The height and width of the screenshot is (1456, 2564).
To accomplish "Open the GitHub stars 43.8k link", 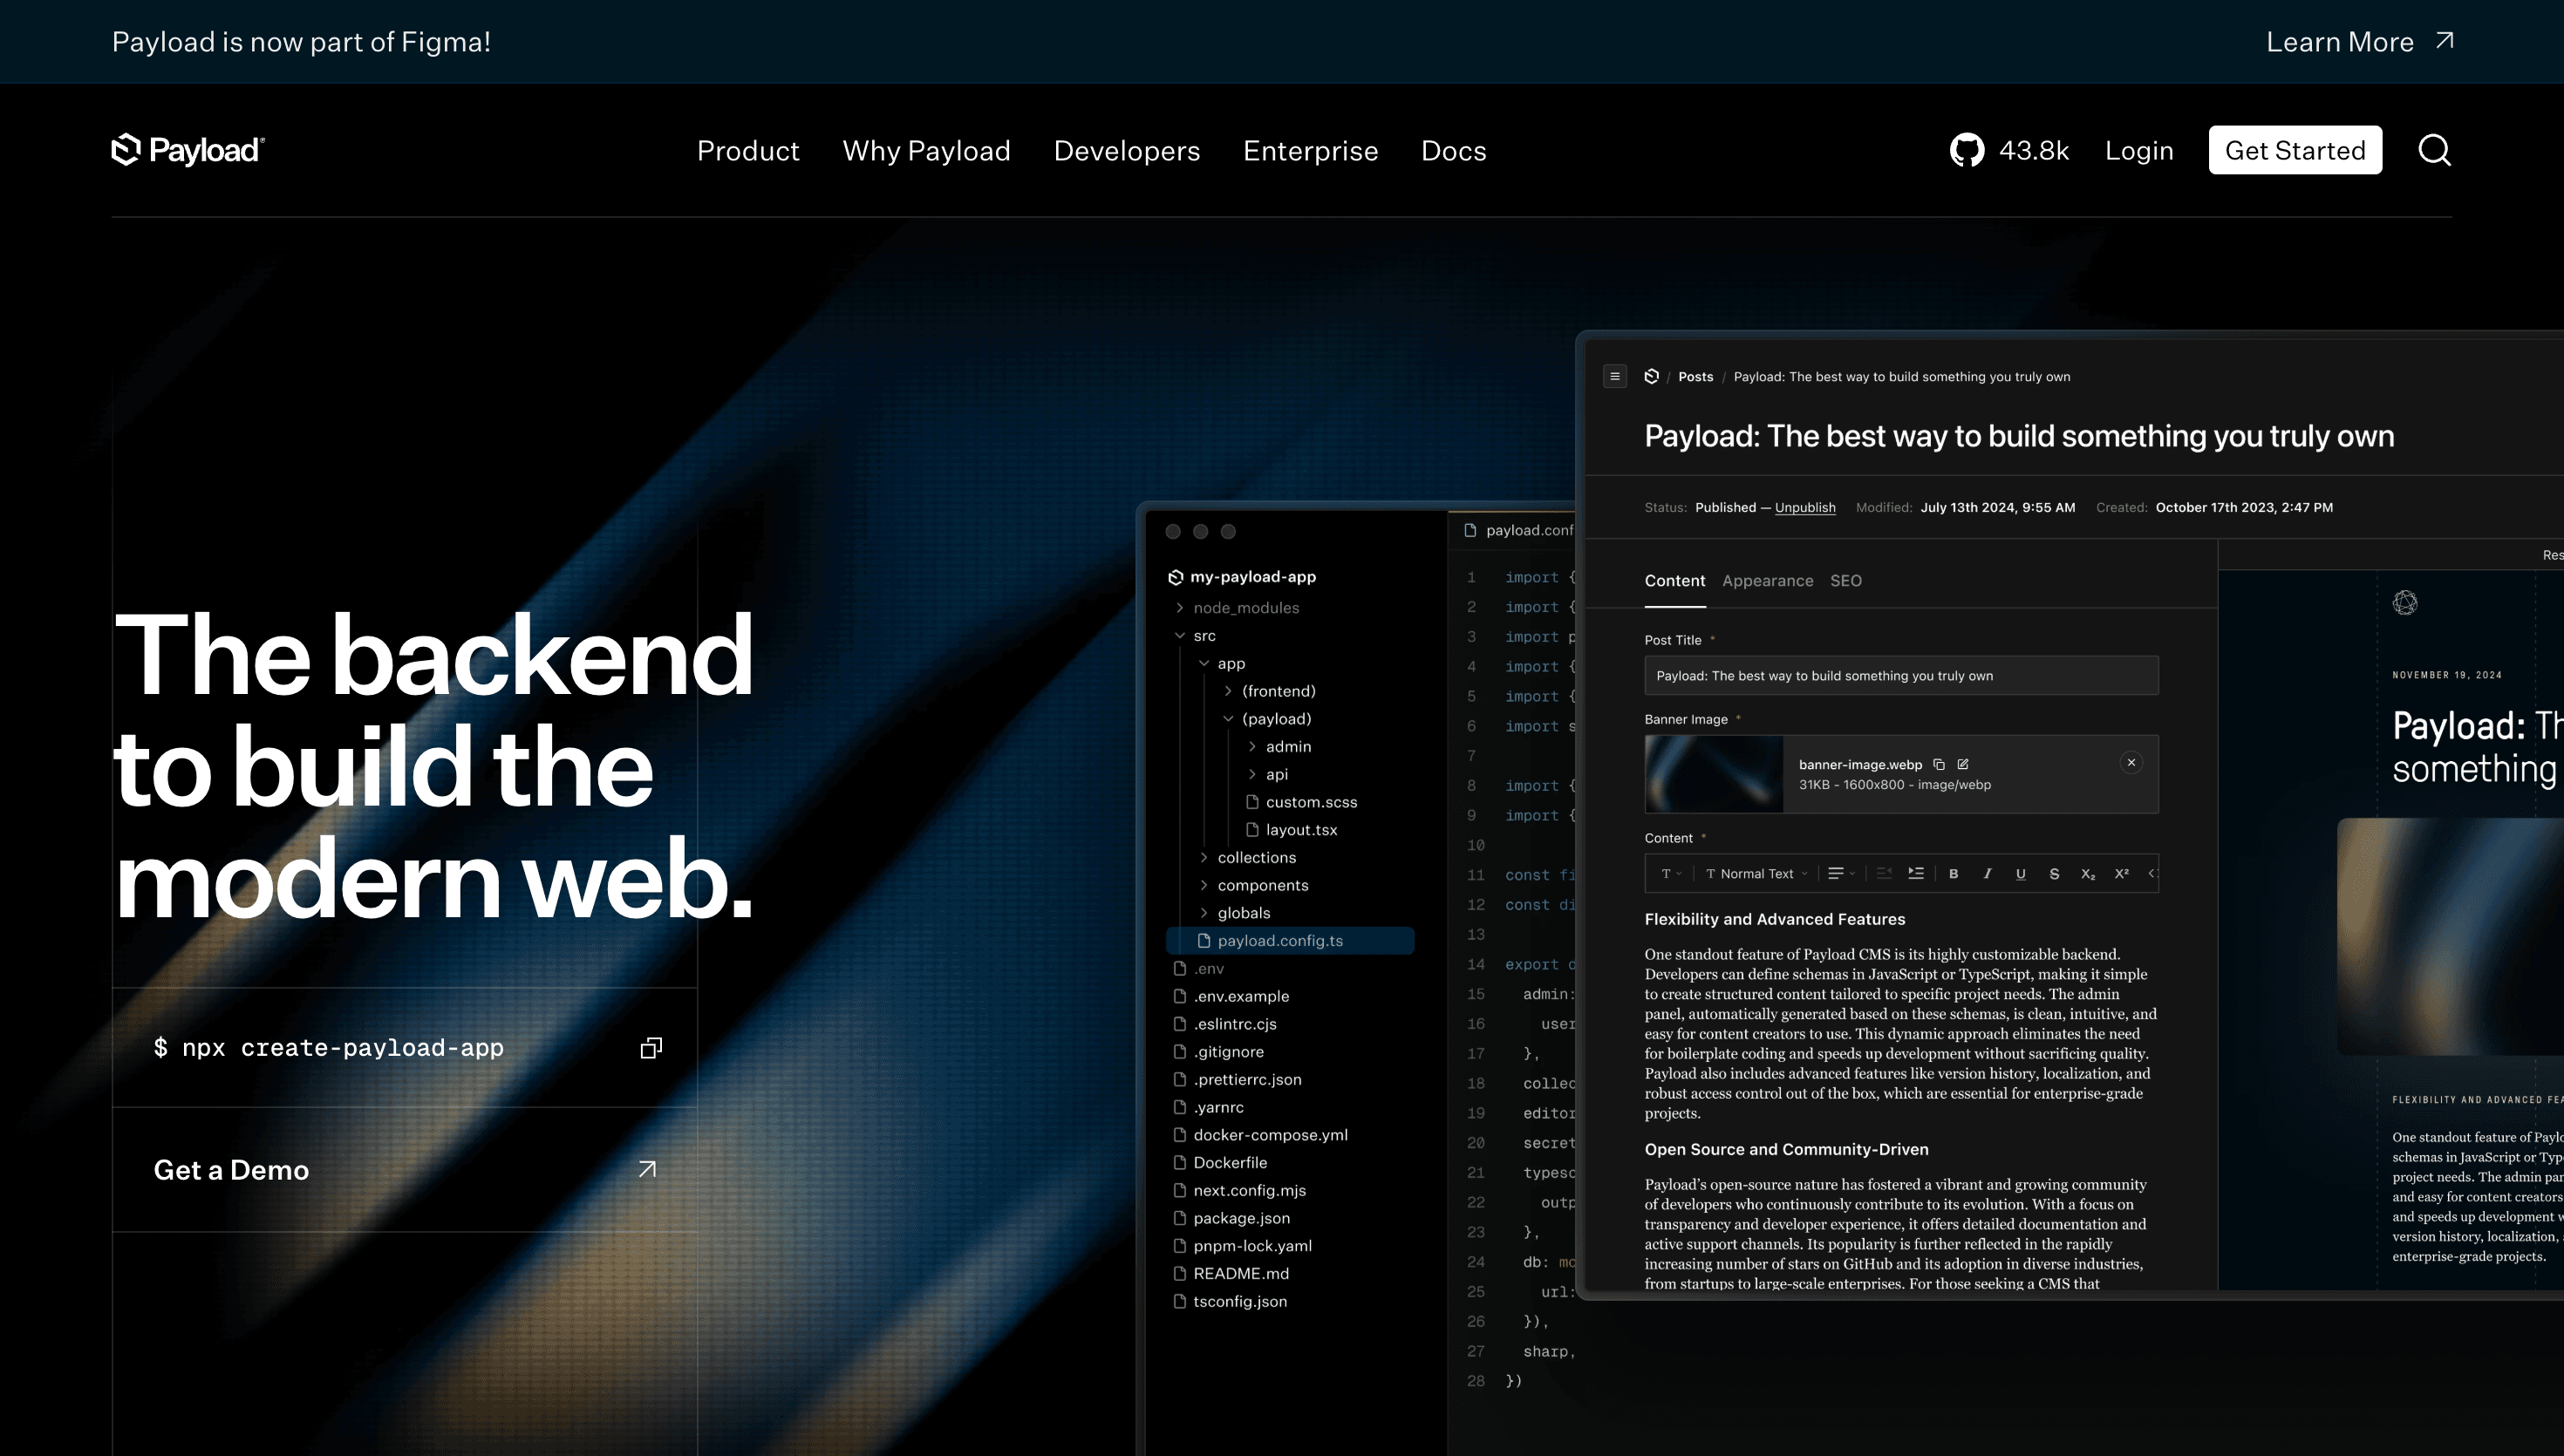I will [2009, 150].
